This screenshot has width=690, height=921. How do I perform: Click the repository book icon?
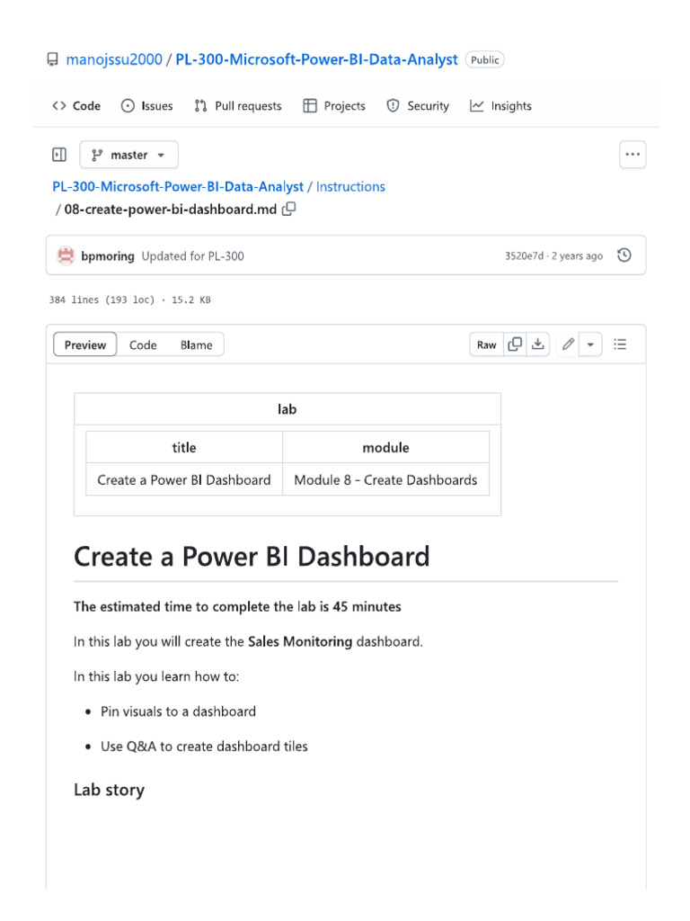[53, 59]
